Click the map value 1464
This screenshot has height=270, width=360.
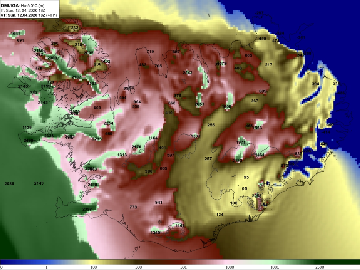coord(260,155)
